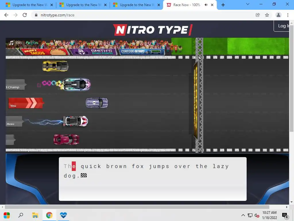The image size is (294, 221).
Task: Go back to previous page
Action: pyautogui.click(x=6, y=15)
